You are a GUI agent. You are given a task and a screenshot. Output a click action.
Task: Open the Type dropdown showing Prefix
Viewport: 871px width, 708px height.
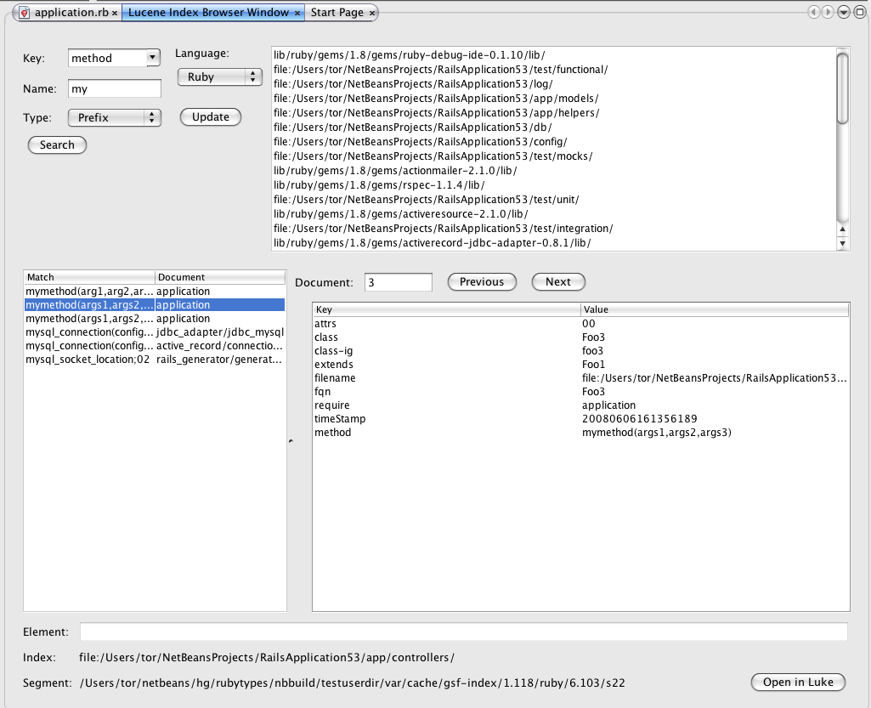[x=115, y=117]
